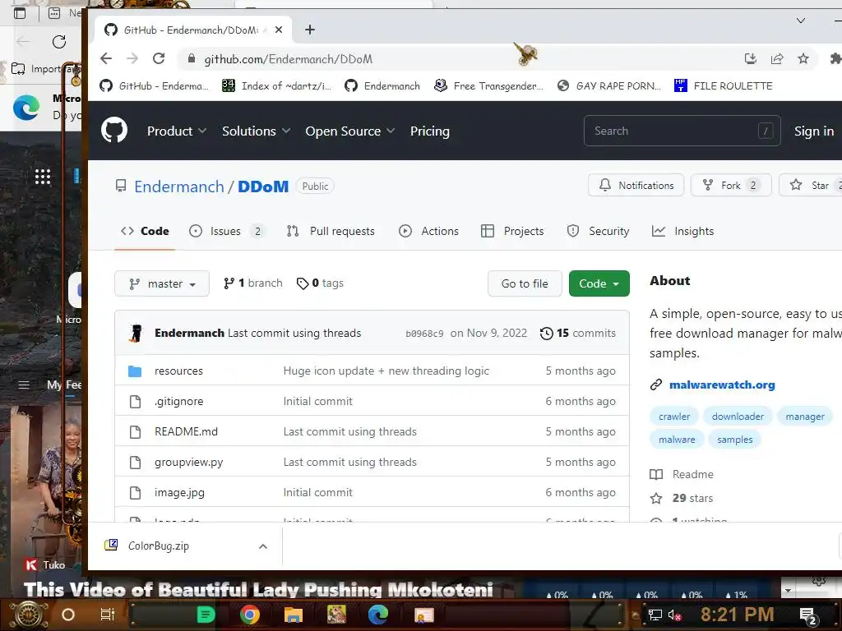Open the Start menu clock-styled button
Viewport: 842px width, 631px height.
click(x=29, y=615)
